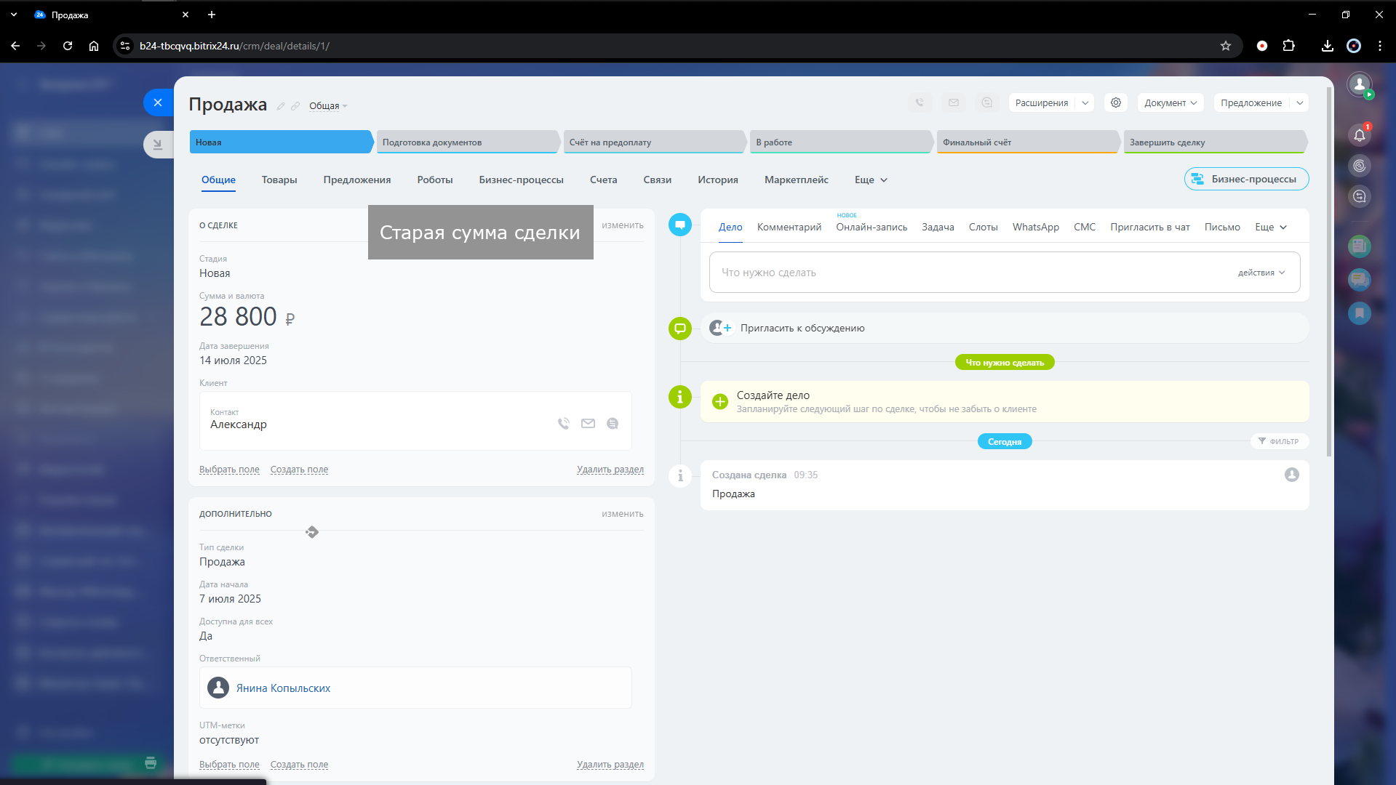This screenshot has height=785, width=1396.
Task: Go to the Связи tab
Action: [657, 180]
